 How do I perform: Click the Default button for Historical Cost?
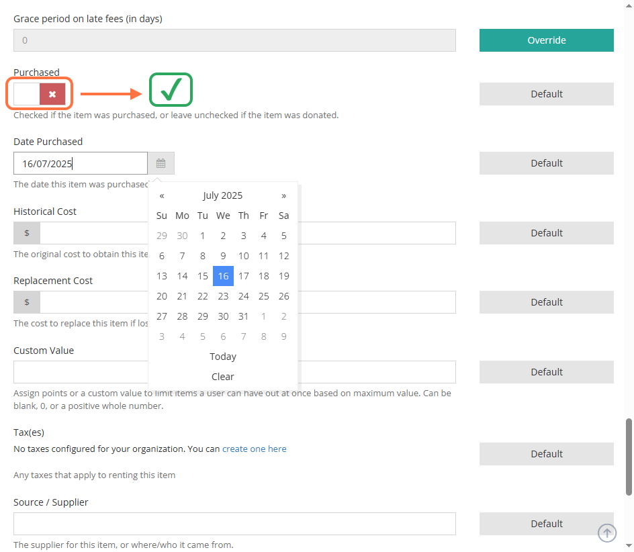(546, 233)
